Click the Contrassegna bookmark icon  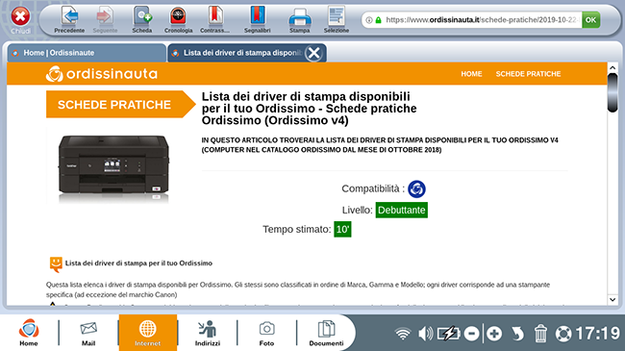click(x=214, y=19)
